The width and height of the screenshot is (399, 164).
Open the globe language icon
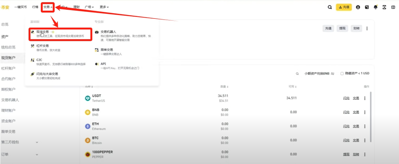pyautogui.click(x=393, y=7)
